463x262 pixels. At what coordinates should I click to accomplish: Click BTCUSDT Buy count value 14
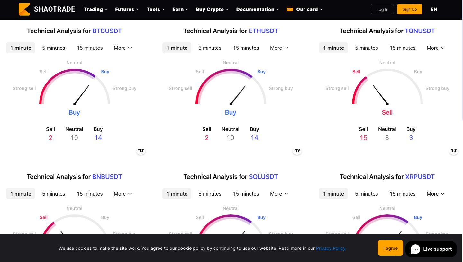[98, 138]
